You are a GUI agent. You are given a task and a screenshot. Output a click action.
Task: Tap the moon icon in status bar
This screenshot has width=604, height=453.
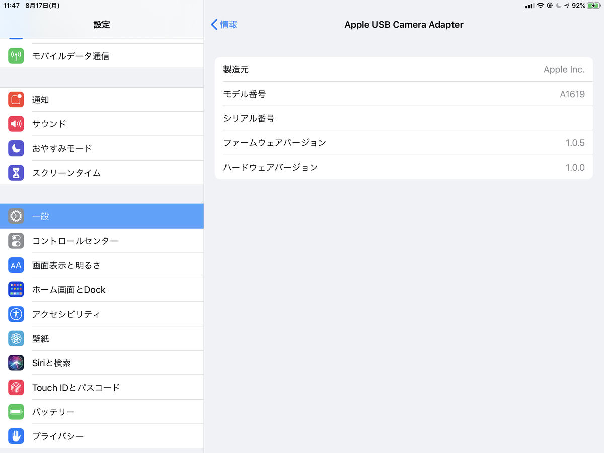(558, 6)
